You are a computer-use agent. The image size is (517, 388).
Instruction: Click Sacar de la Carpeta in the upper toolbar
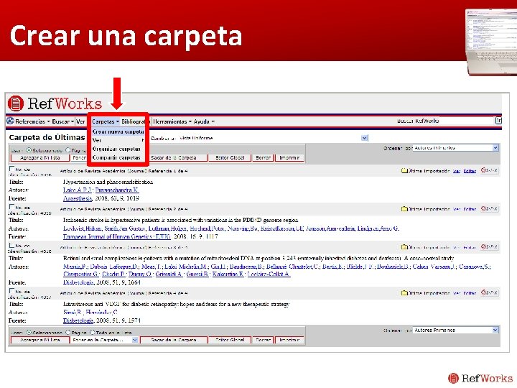[x=174, y=157]
